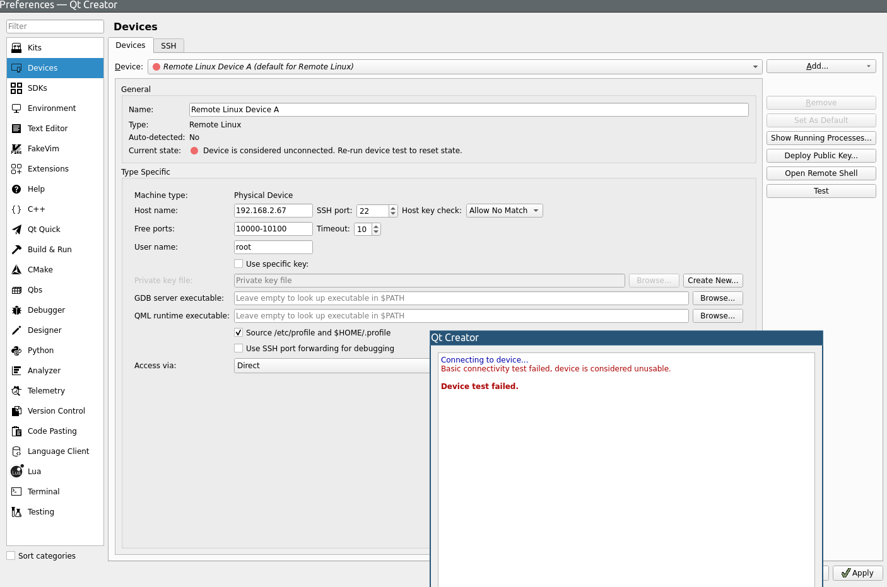Click Create New... key button
The image size is (887, 587).
[713, 281]
